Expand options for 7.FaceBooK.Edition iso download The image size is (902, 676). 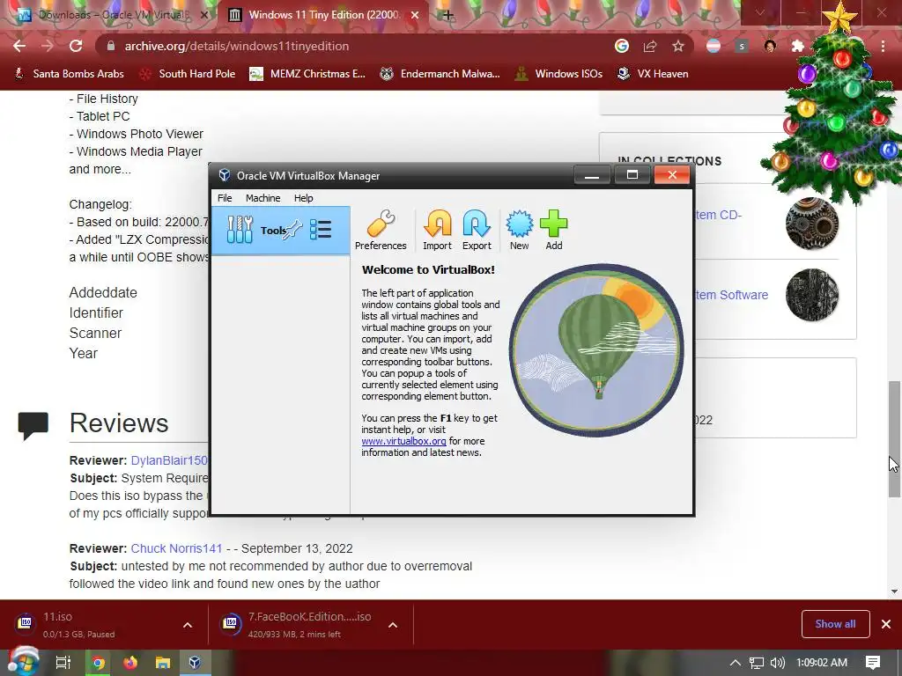click(393, 625)
